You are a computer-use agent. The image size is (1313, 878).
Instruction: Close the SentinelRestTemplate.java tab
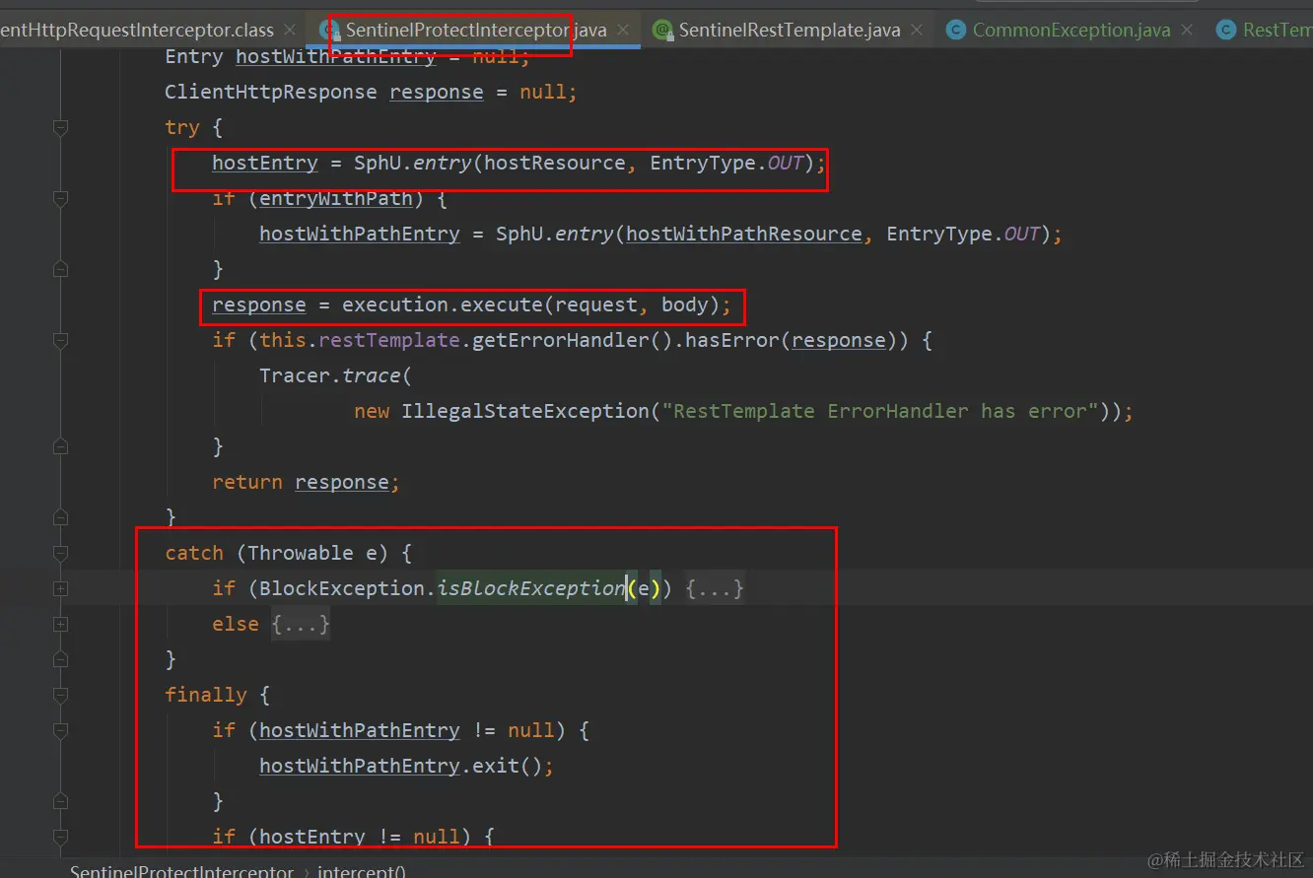coord(917,30)
